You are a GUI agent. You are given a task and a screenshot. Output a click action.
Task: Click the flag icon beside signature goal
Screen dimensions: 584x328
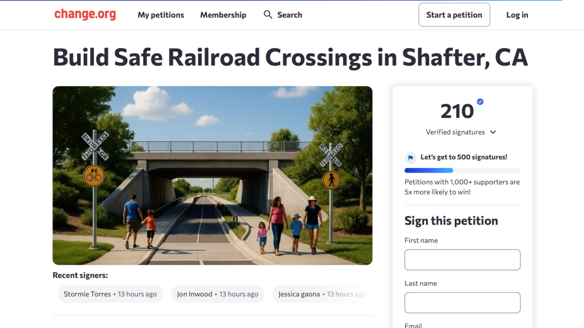point(410,158)
